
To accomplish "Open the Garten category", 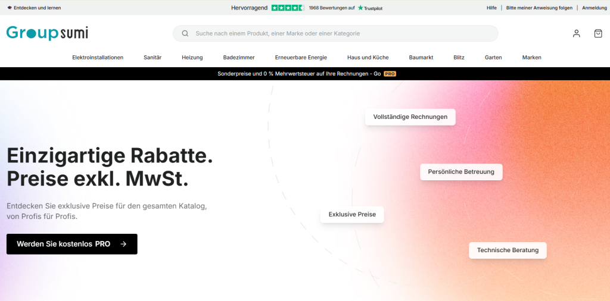I will (x=493, y=57).
